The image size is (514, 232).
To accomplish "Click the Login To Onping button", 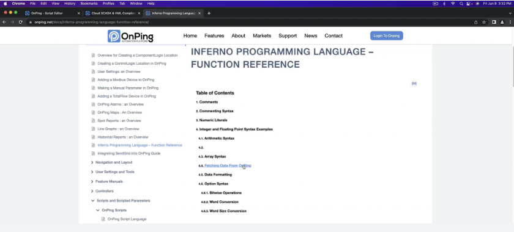I will [x=387, y=35].
